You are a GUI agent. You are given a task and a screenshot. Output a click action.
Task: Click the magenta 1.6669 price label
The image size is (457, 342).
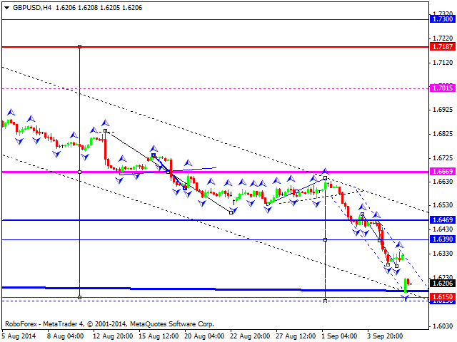tap(442, 172)
